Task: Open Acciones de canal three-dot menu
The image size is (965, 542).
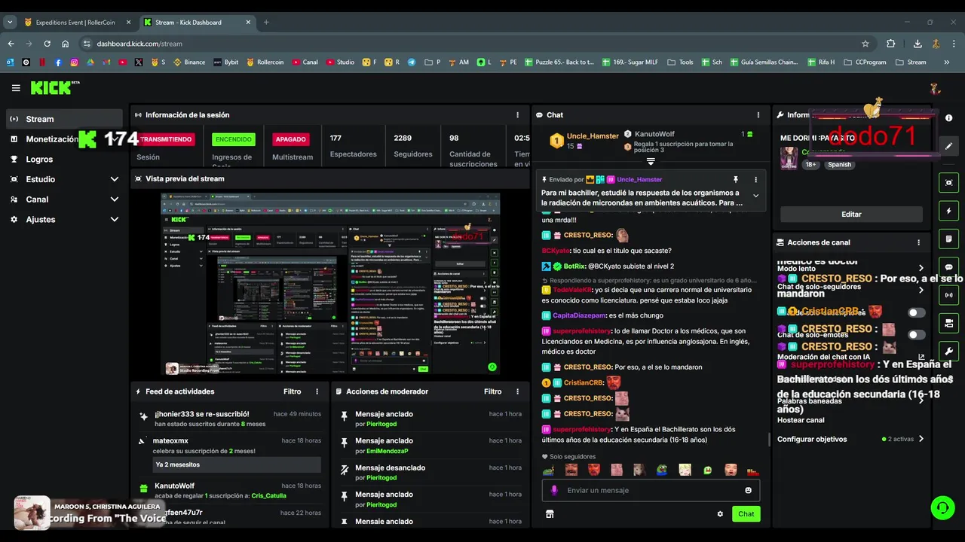Action: (918, 242)
